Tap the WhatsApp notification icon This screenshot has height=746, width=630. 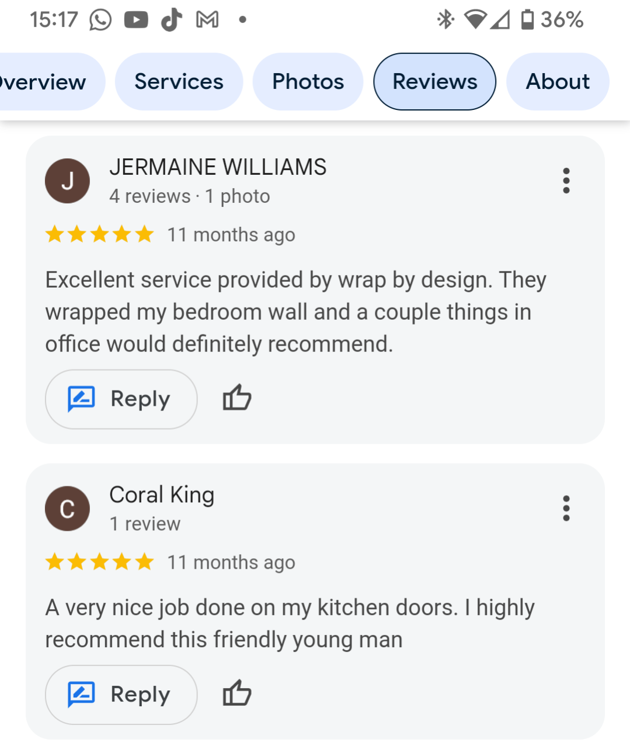coord(100,20)
